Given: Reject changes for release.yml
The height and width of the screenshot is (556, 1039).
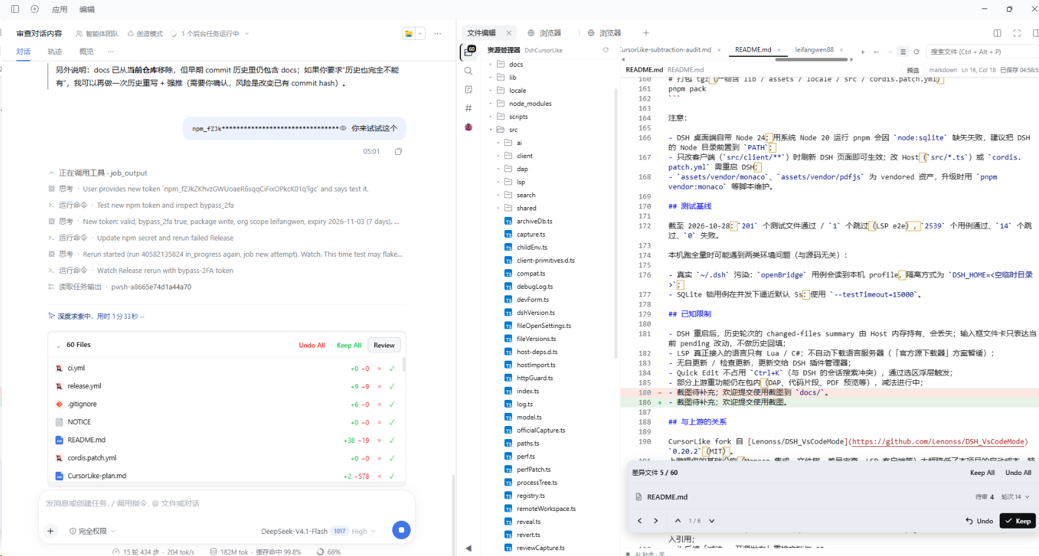Looking at the screenshot, I should (379, 386).
